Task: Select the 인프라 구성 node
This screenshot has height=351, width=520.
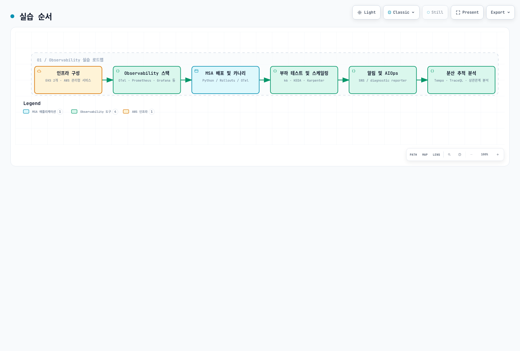Action: point(68,80)
